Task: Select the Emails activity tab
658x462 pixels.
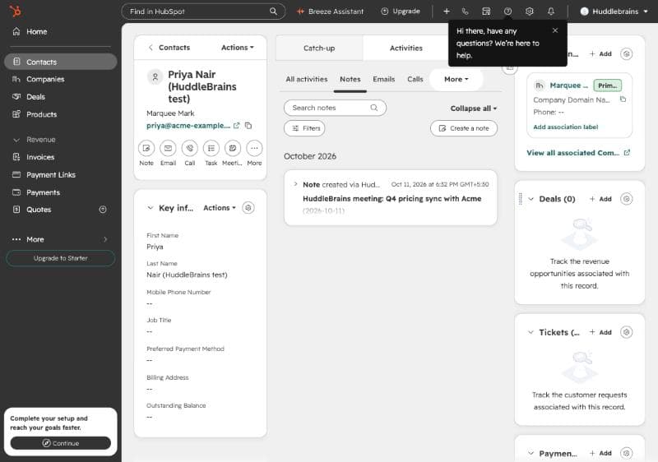Action: tap(383, 79)
